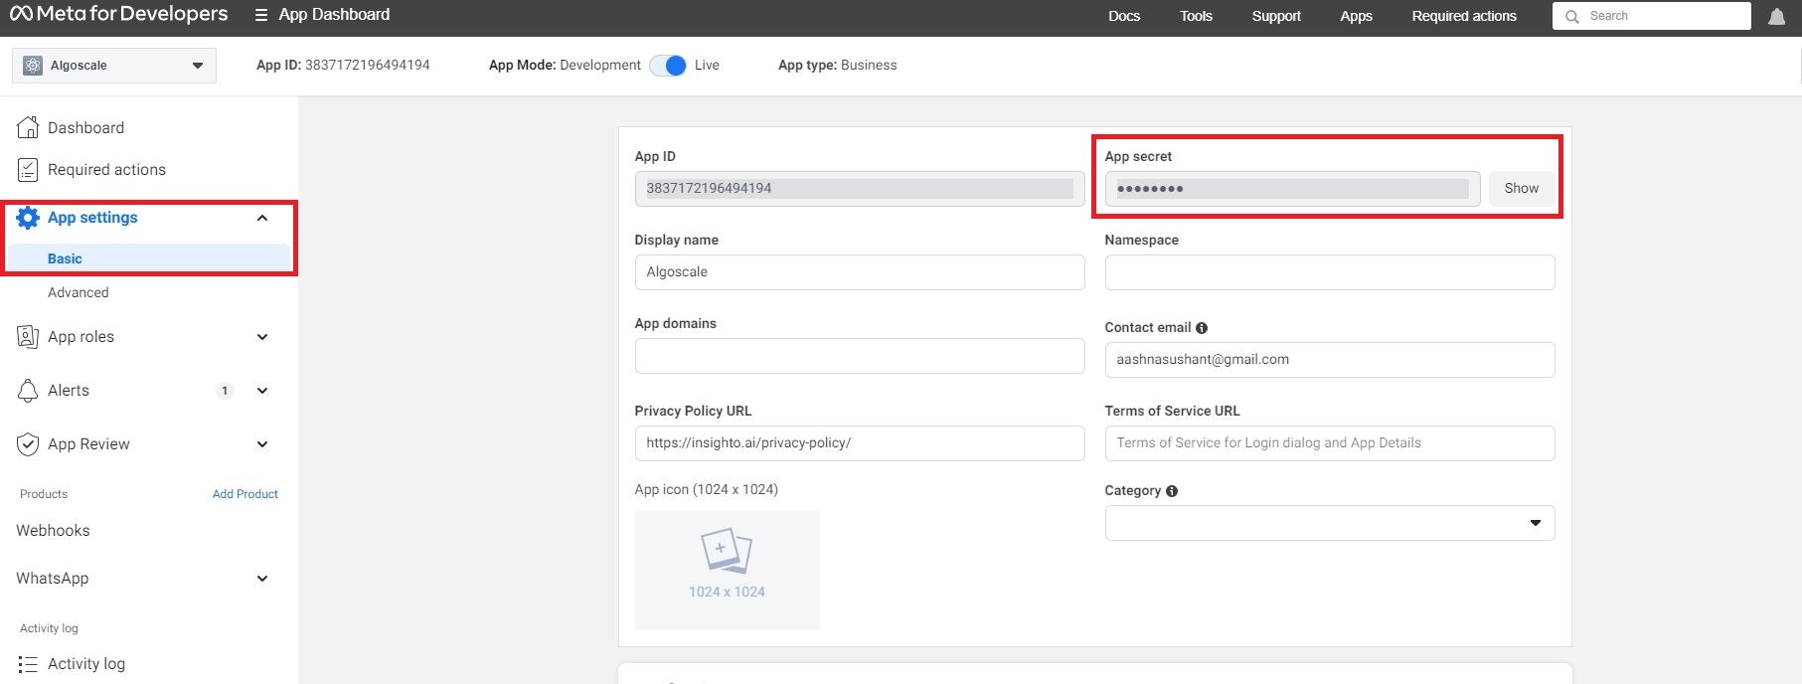Click the Terms of Service URL field
The width and height of the screenshot is (1802, 684).
tap(1330, 443)
